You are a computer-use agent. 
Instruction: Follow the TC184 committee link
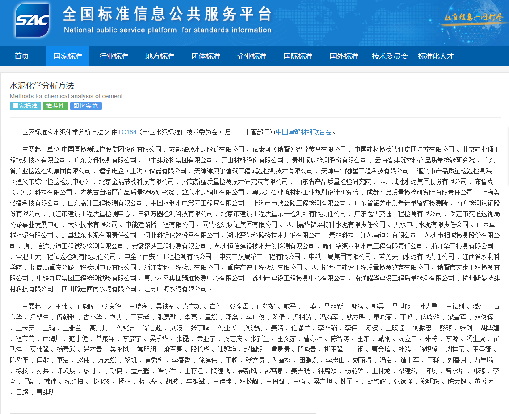127,132
